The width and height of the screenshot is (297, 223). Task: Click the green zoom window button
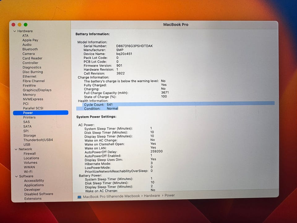pyautogui.click(x=26, y=25)
